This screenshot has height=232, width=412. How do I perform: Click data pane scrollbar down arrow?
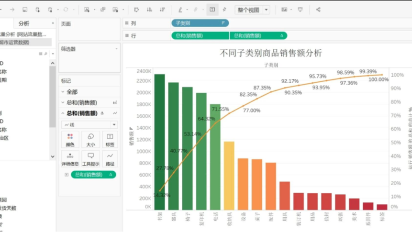53,156
